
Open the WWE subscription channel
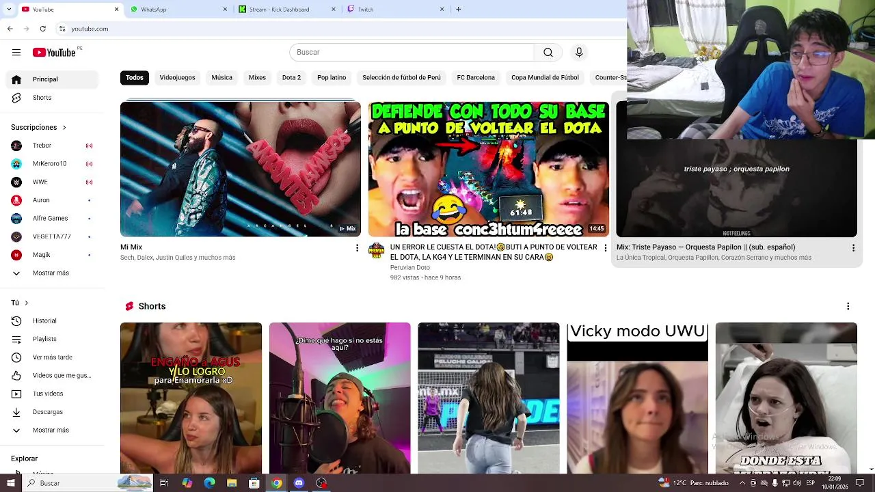click(53, 182)
